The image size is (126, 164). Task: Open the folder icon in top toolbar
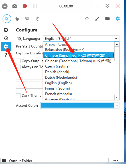[x=107, y=19]
